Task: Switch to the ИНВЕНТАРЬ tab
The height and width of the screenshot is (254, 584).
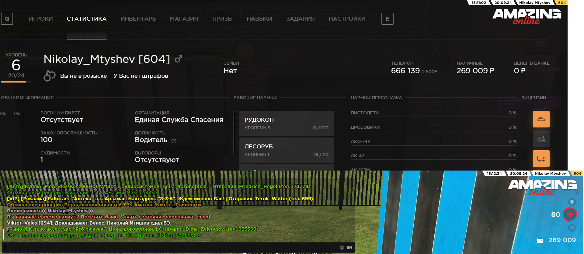Action: (138, 19)
